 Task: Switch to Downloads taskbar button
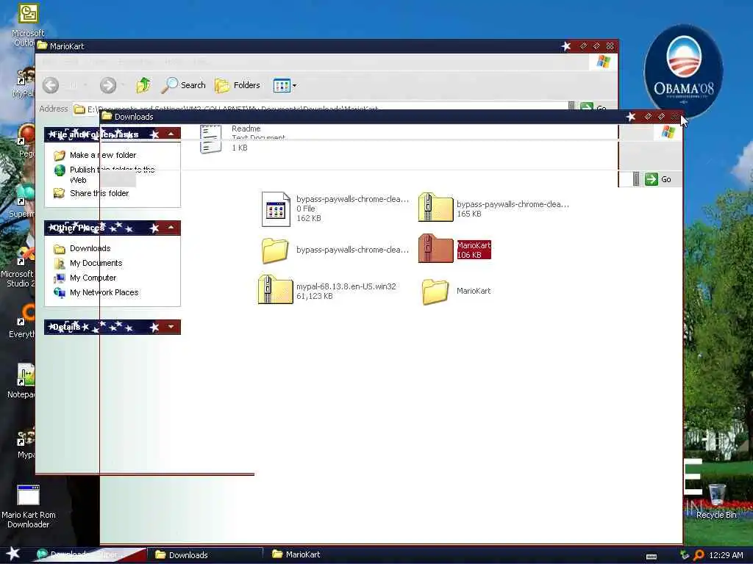(x=205, y=555)
